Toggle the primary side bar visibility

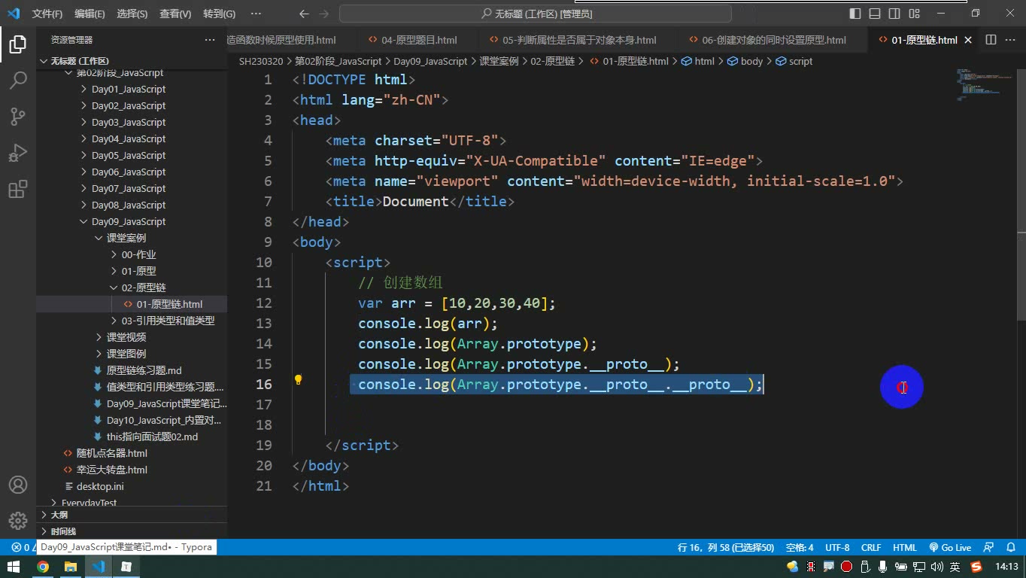coord(855,14)
